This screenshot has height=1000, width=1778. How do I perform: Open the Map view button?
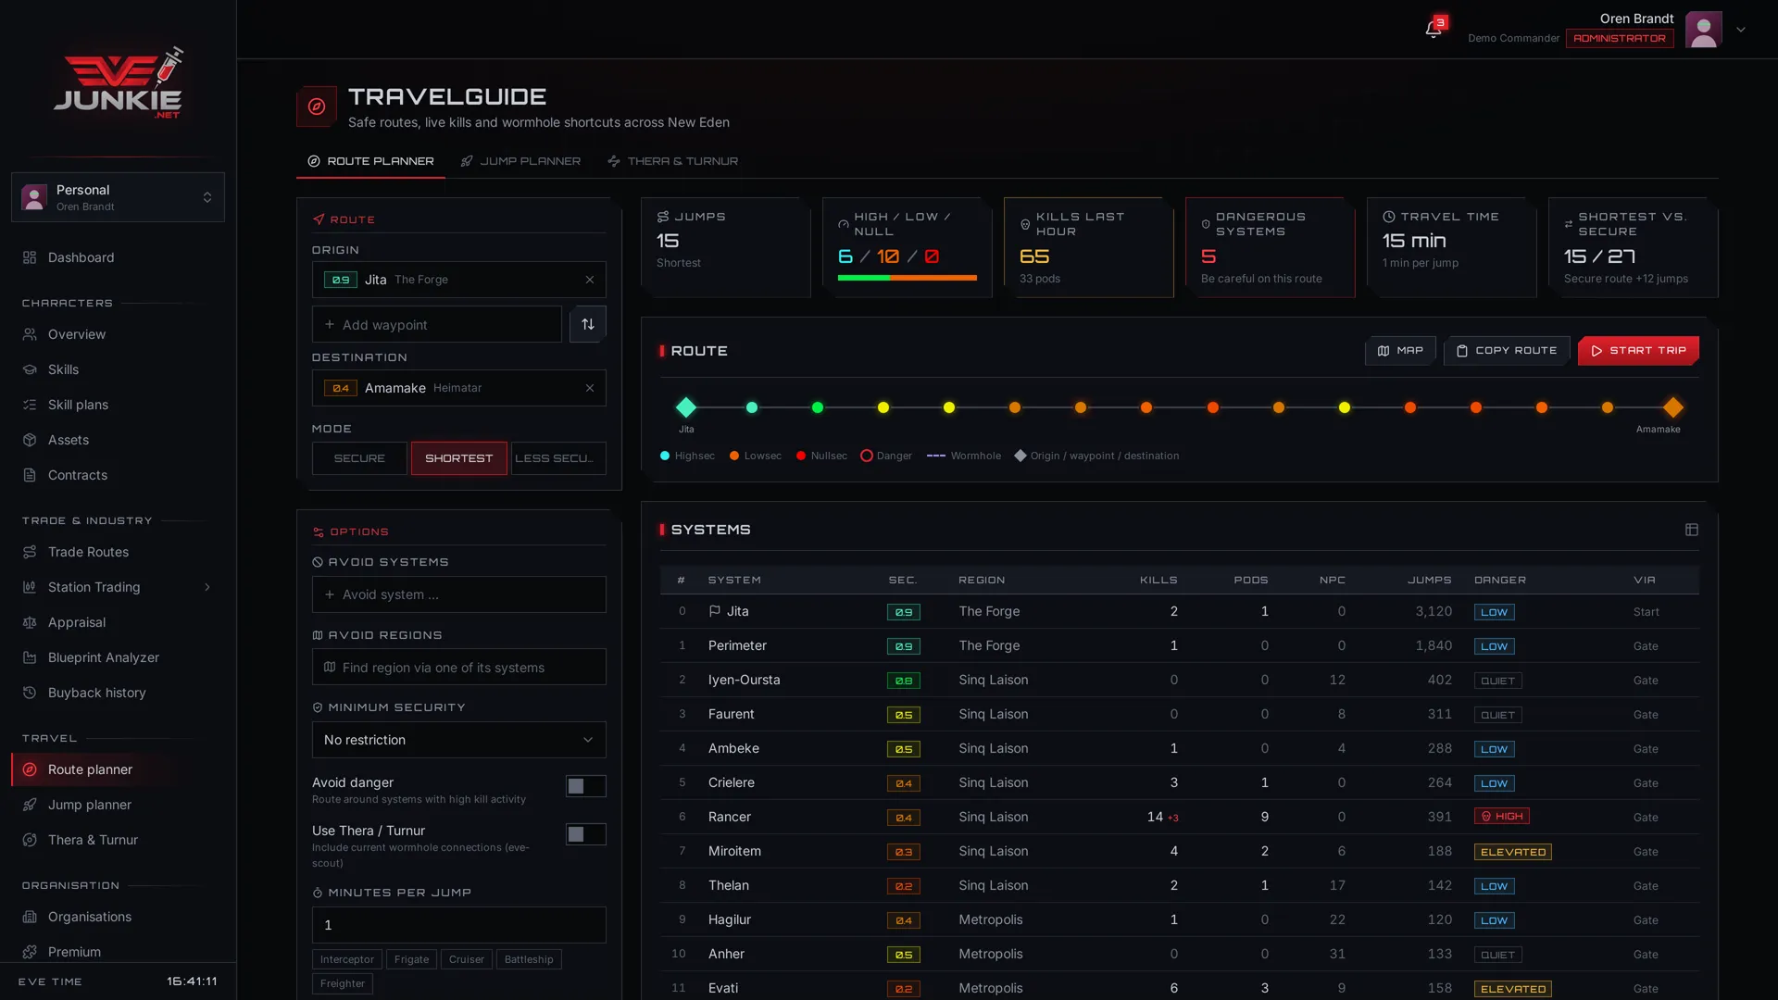1400,351
